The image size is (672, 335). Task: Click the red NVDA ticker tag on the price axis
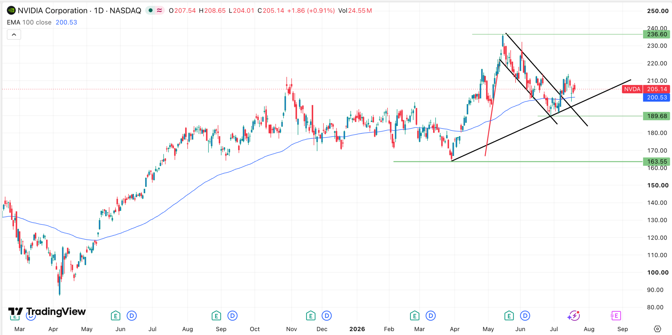632,89
